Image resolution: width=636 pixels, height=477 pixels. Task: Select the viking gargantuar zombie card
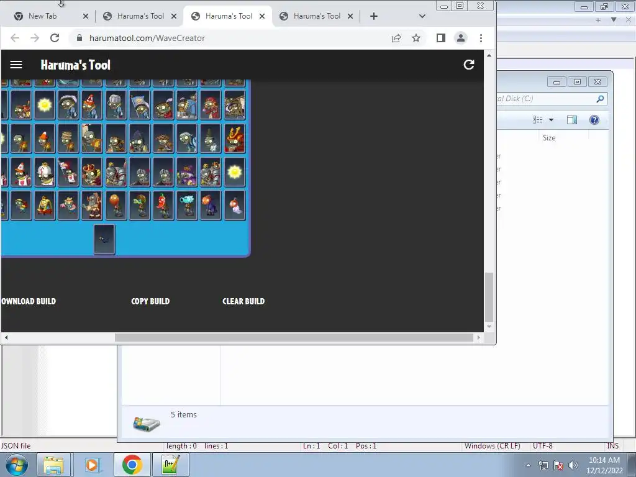[92, 206]
